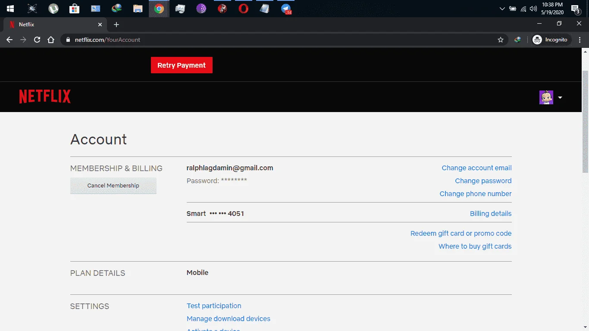Click the Netflix logo
This screenshot has width=589, height=331.
(45, 97)
